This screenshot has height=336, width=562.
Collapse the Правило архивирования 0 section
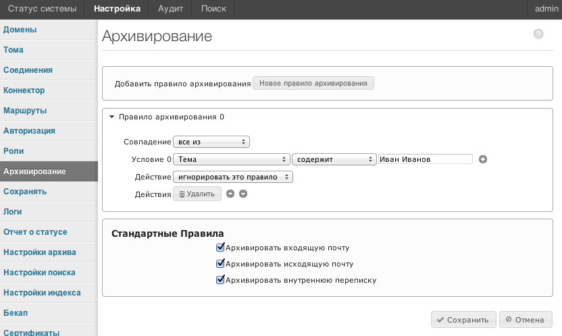(x=112, y=117)
